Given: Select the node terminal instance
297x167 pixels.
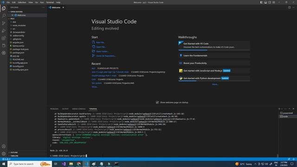Looking at the screenshot, I should click(287, 116).
